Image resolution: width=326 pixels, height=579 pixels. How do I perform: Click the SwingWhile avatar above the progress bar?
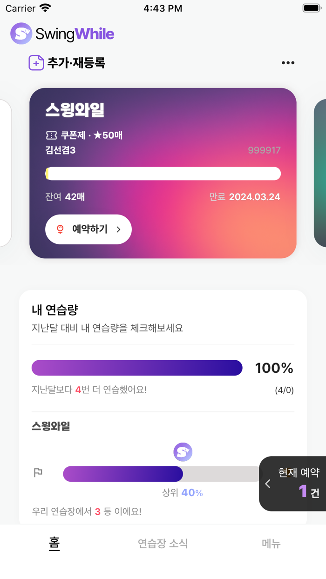(x=183, y=451)
